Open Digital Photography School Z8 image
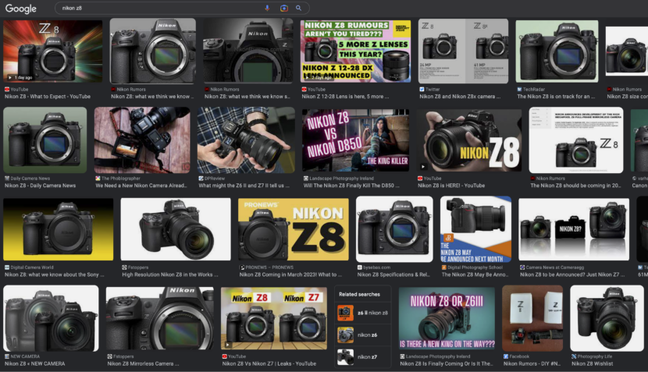The width and height of the screenshot is (648, 372). point(475,229)
